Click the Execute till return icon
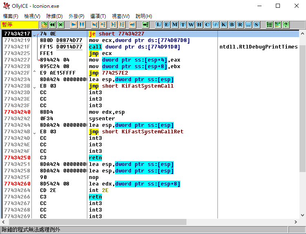Screen dimensions: 306x234 132,25
